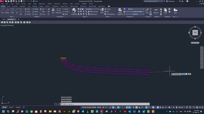Screen dimensions: 204x114
Task: Activate the Move command
Action: (27, 9)
